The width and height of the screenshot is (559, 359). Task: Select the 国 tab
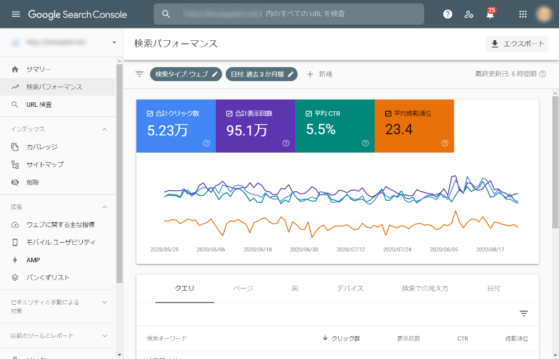(295, 289)
